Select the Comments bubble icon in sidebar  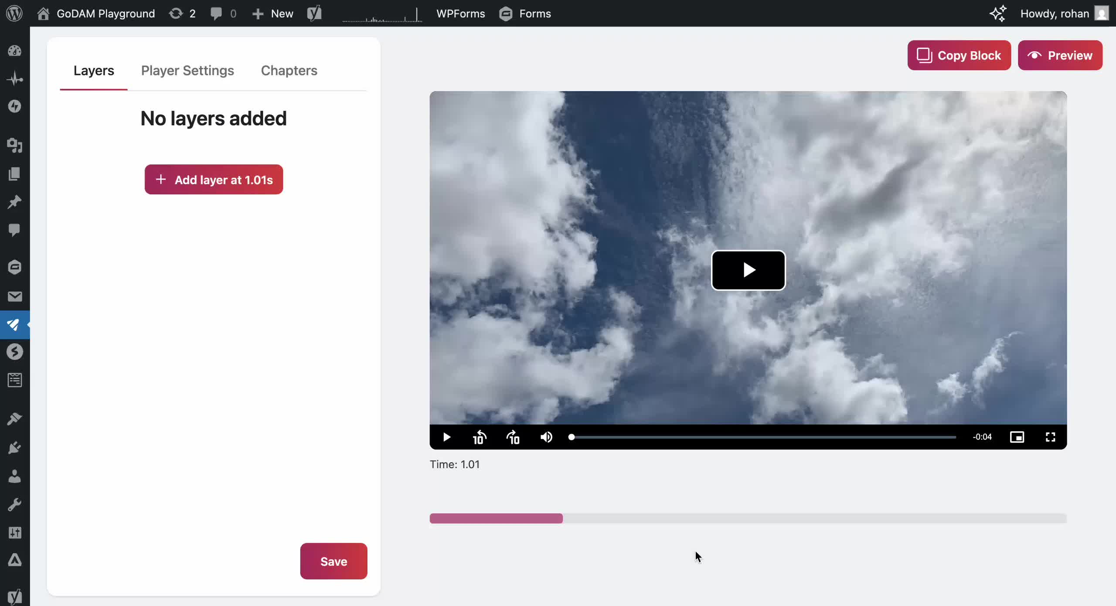click(14, 230)
